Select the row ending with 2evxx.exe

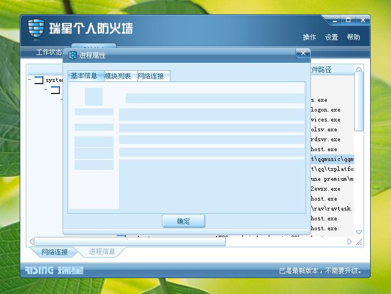point(332,189)
